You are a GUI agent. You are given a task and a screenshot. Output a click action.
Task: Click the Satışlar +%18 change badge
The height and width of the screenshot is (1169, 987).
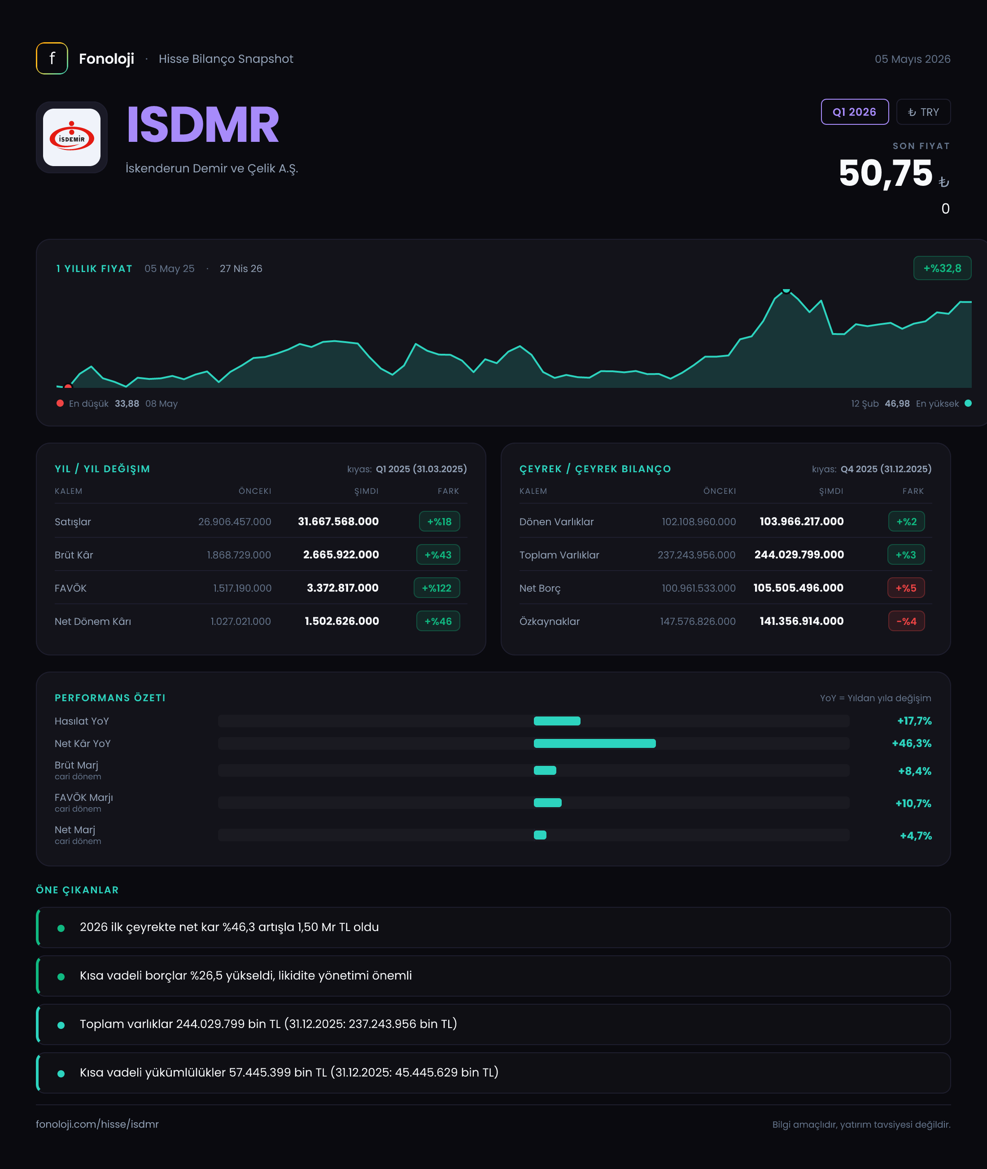[x=439, y=521]
